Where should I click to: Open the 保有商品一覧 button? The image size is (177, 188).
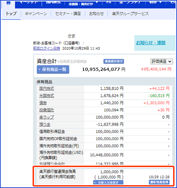point(53,70)
